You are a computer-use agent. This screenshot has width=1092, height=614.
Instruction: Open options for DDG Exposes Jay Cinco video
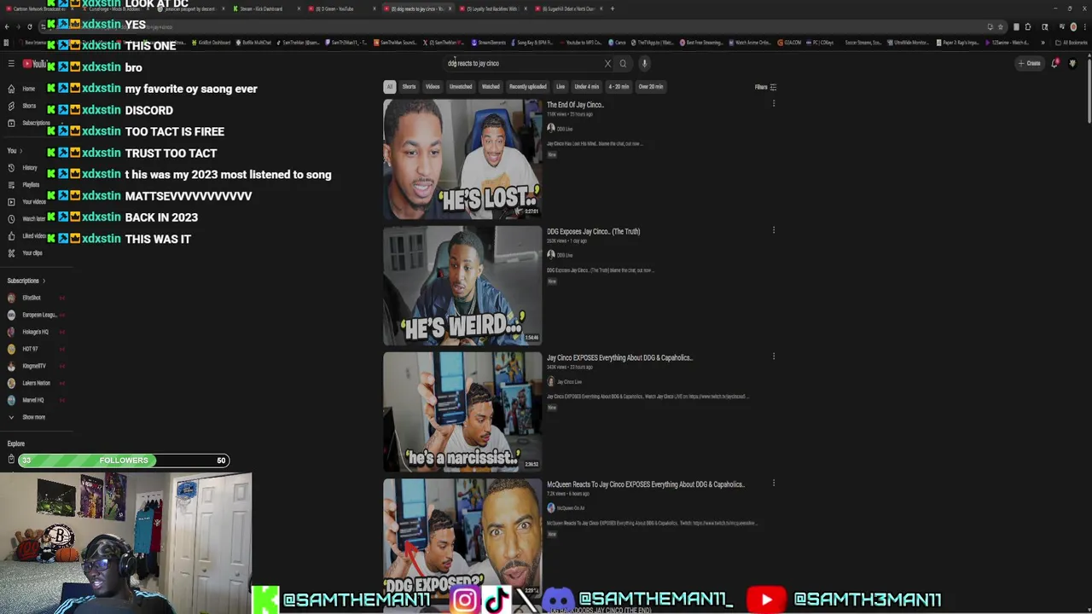pyautogui.click(x=774, y=230)
